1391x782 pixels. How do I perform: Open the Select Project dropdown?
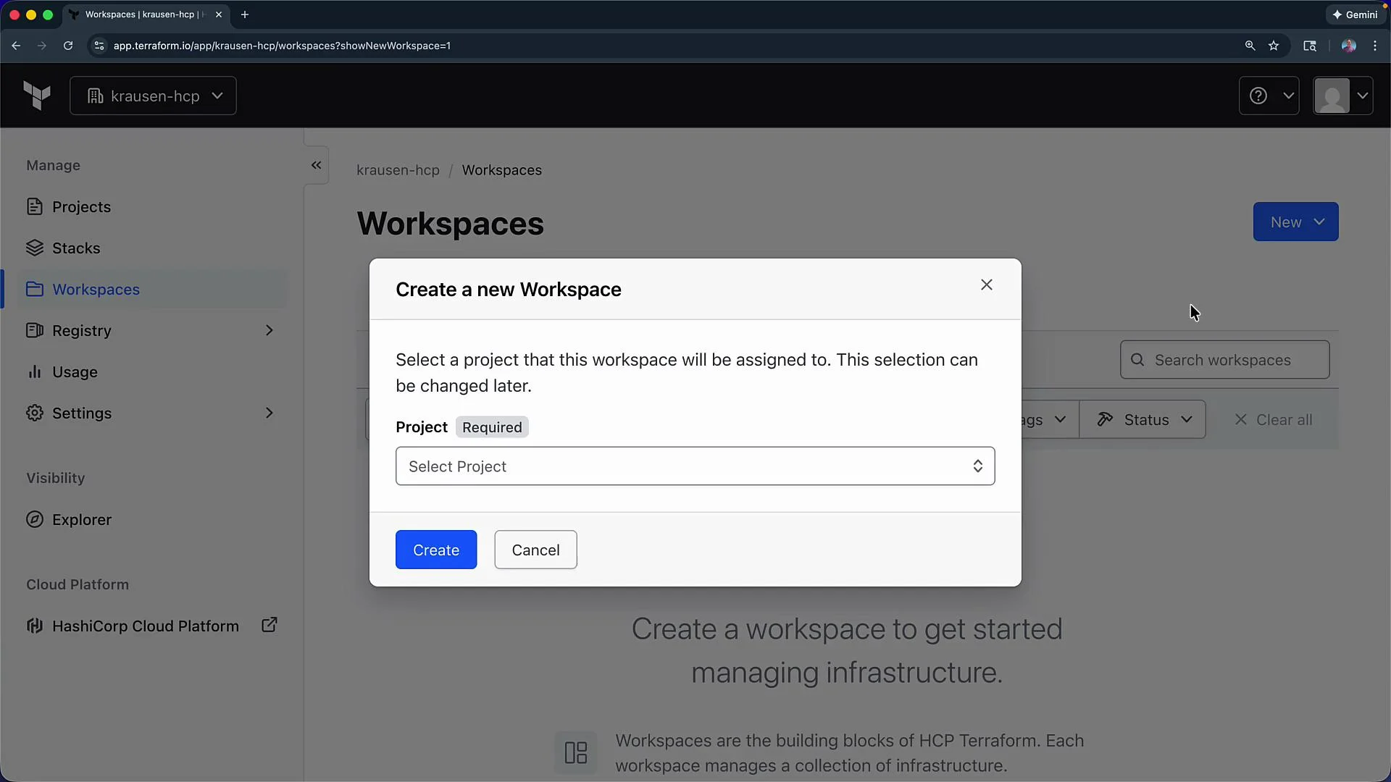[695, 466]
